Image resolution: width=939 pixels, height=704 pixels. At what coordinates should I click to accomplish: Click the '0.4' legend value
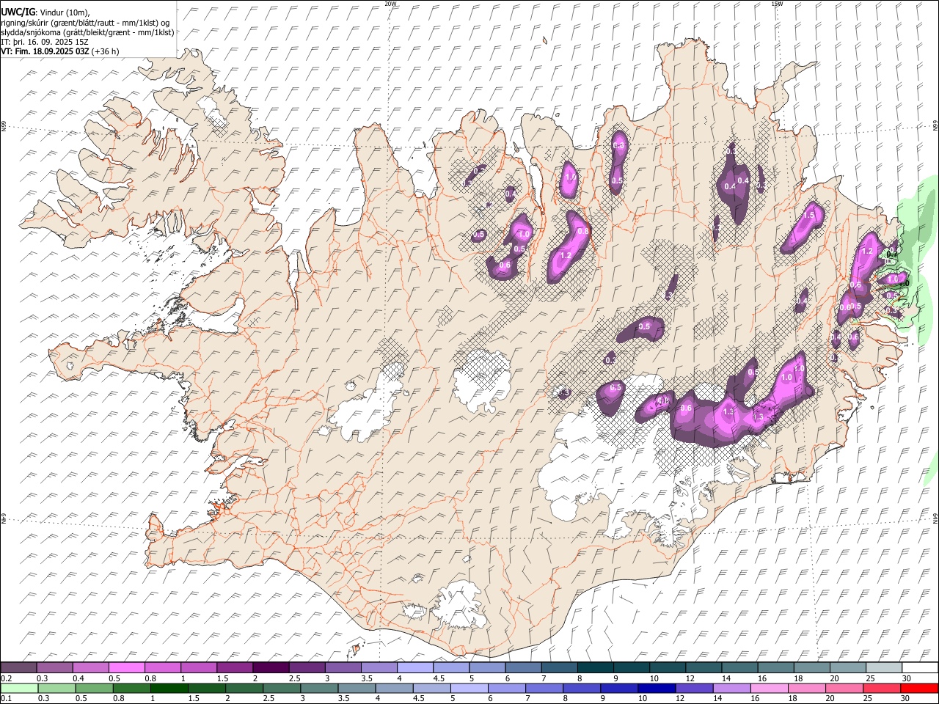78,678
